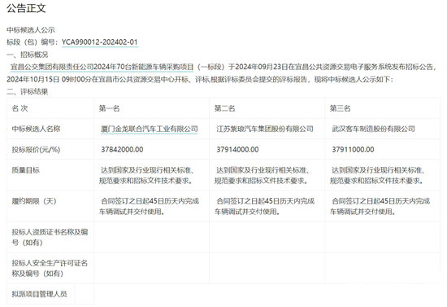
Task: Click the 质量目标 row label
Action: point(25,170)
